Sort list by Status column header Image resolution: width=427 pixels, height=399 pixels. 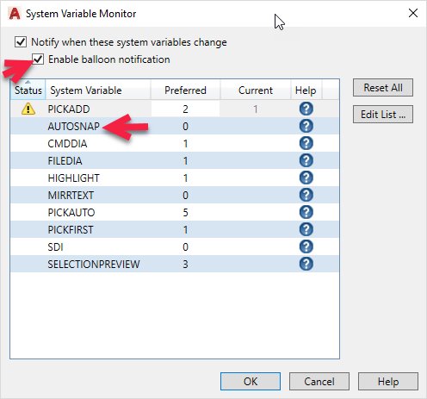(28, 90)
